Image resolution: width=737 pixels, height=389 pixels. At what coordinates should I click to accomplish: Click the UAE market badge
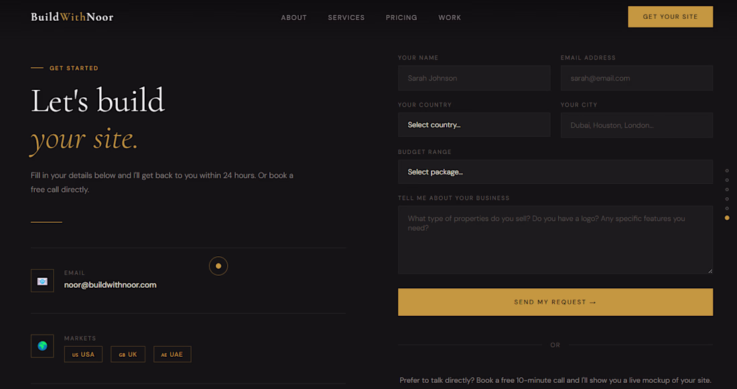[x=172, y=354]
